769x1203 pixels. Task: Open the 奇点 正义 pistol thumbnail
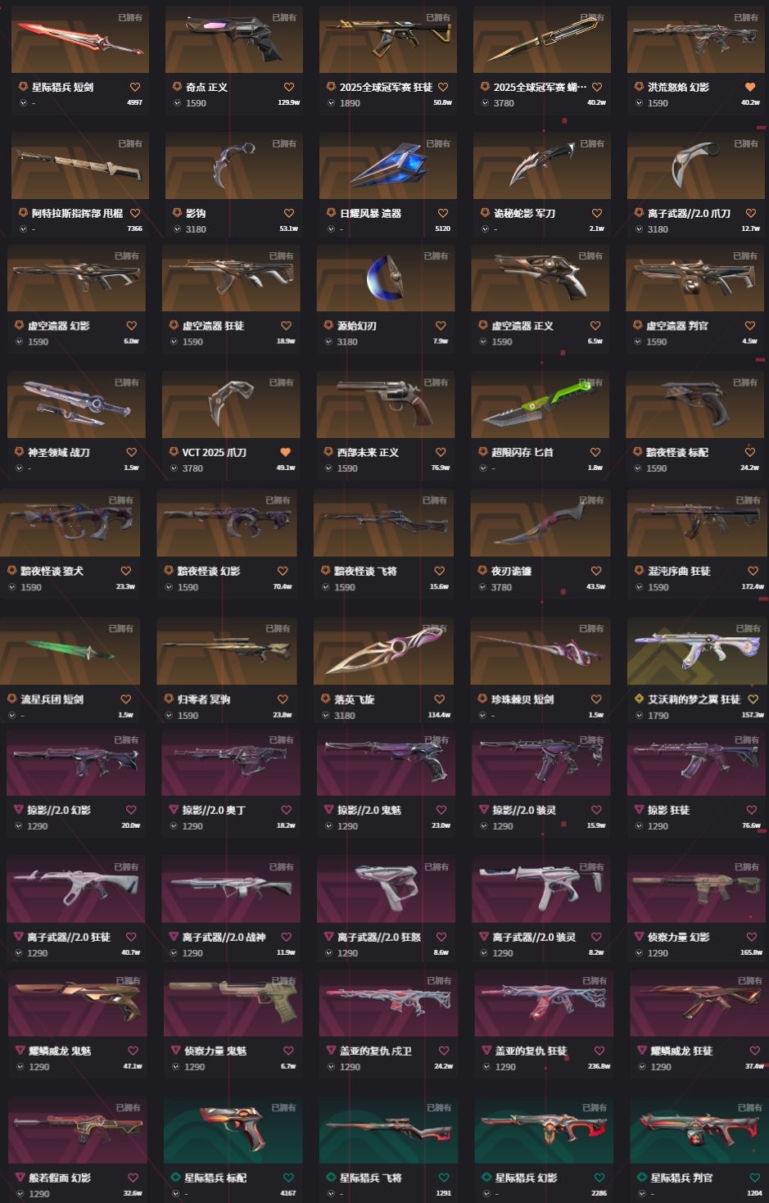(234, 40)
